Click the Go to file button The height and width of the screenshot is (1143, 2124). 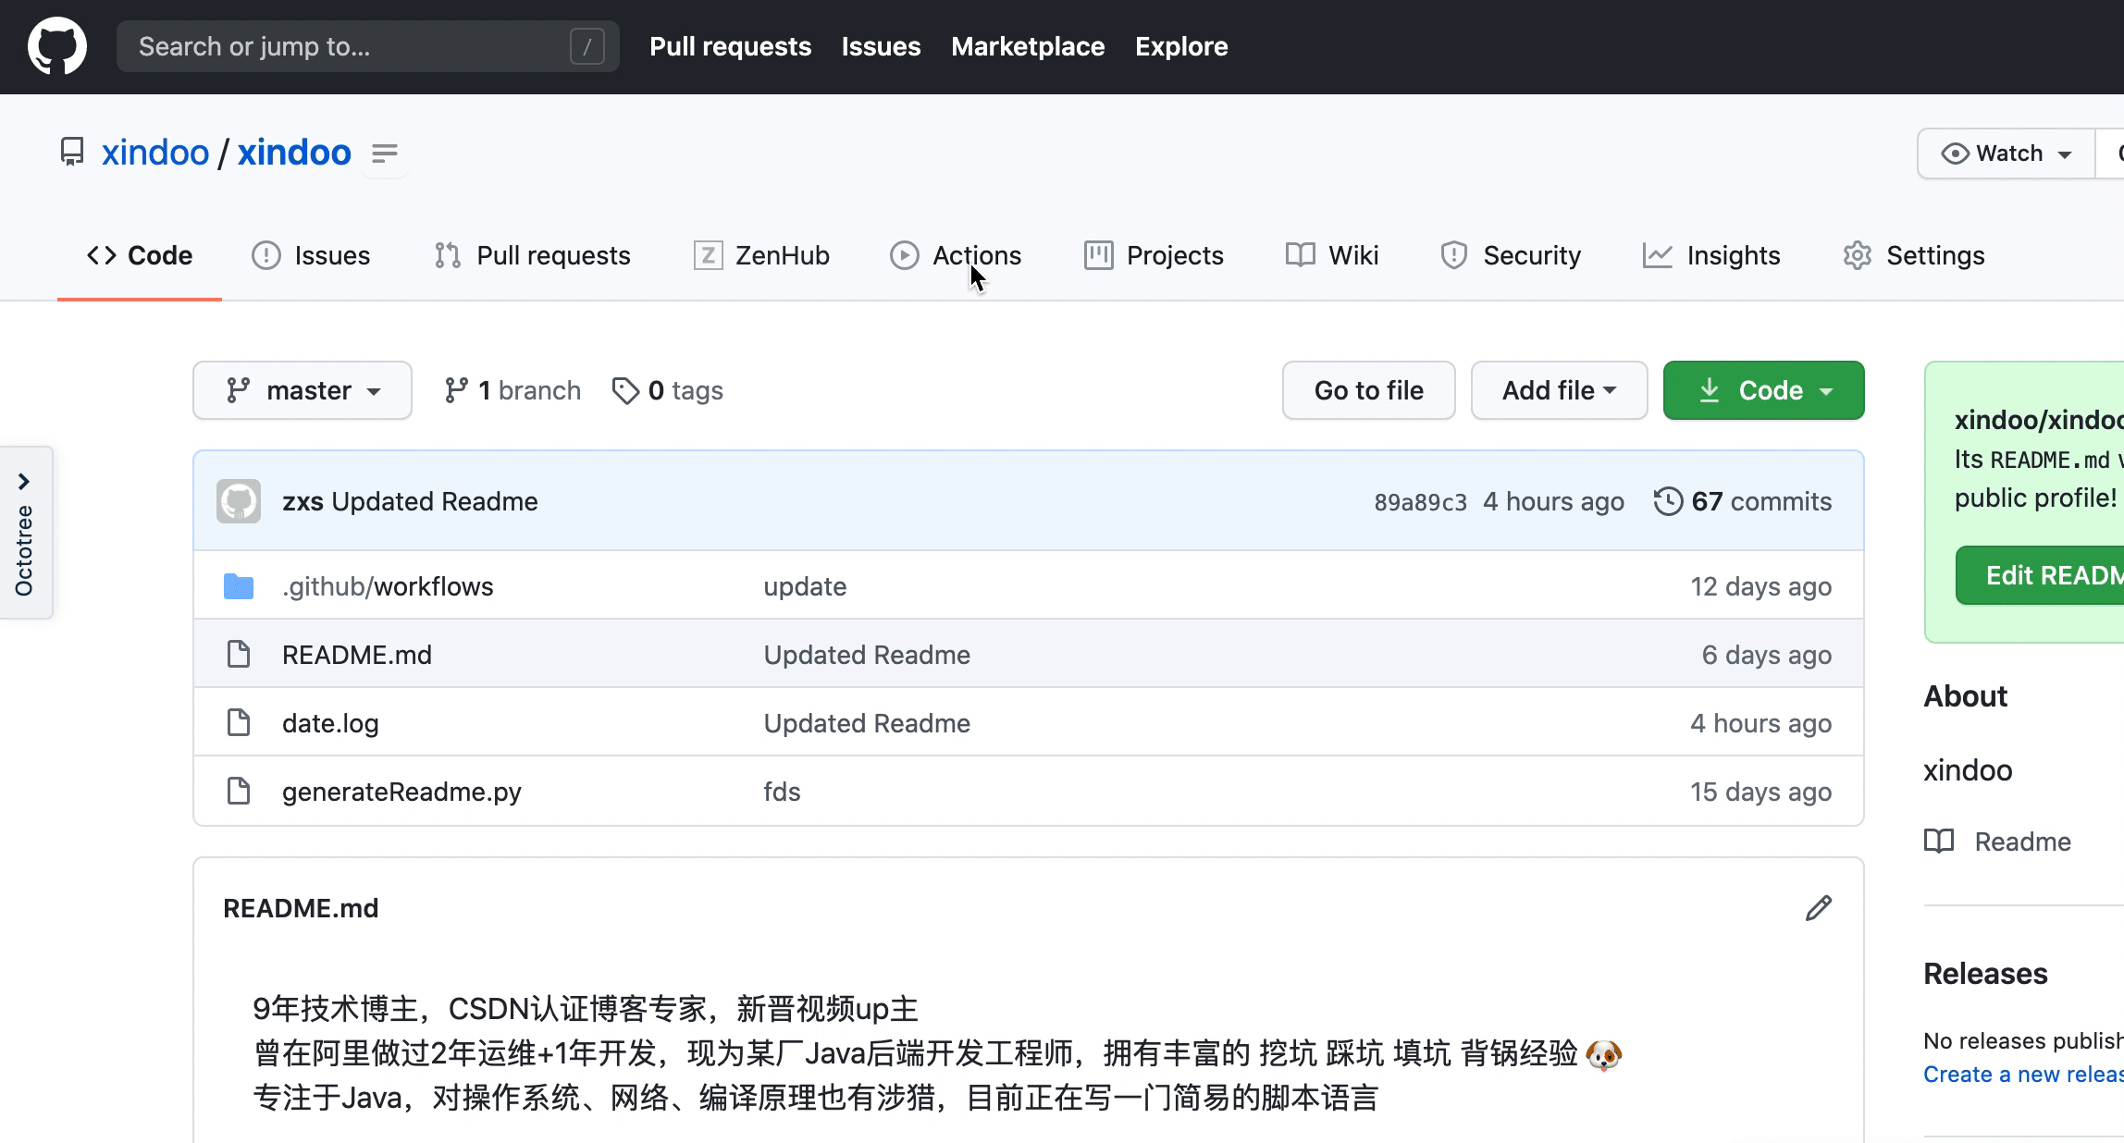point(1368,390)
